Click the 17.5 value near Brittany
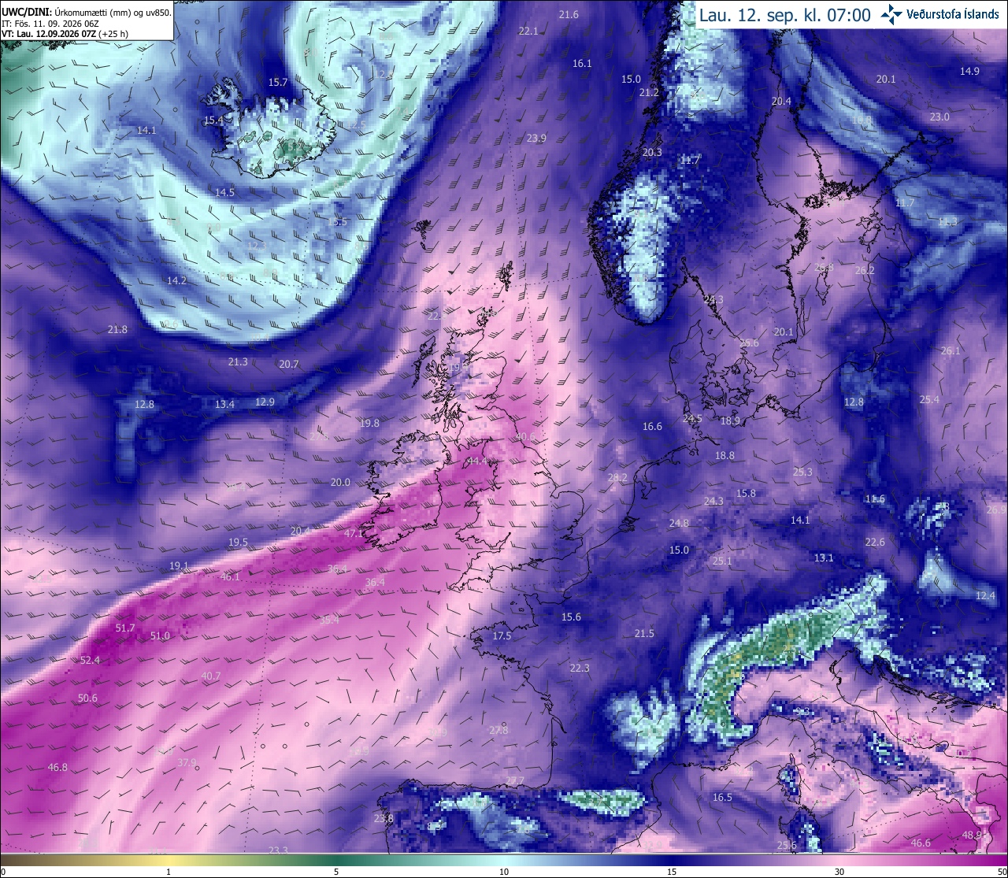This screenshot has height=878, width=1008. pos(502,635)
